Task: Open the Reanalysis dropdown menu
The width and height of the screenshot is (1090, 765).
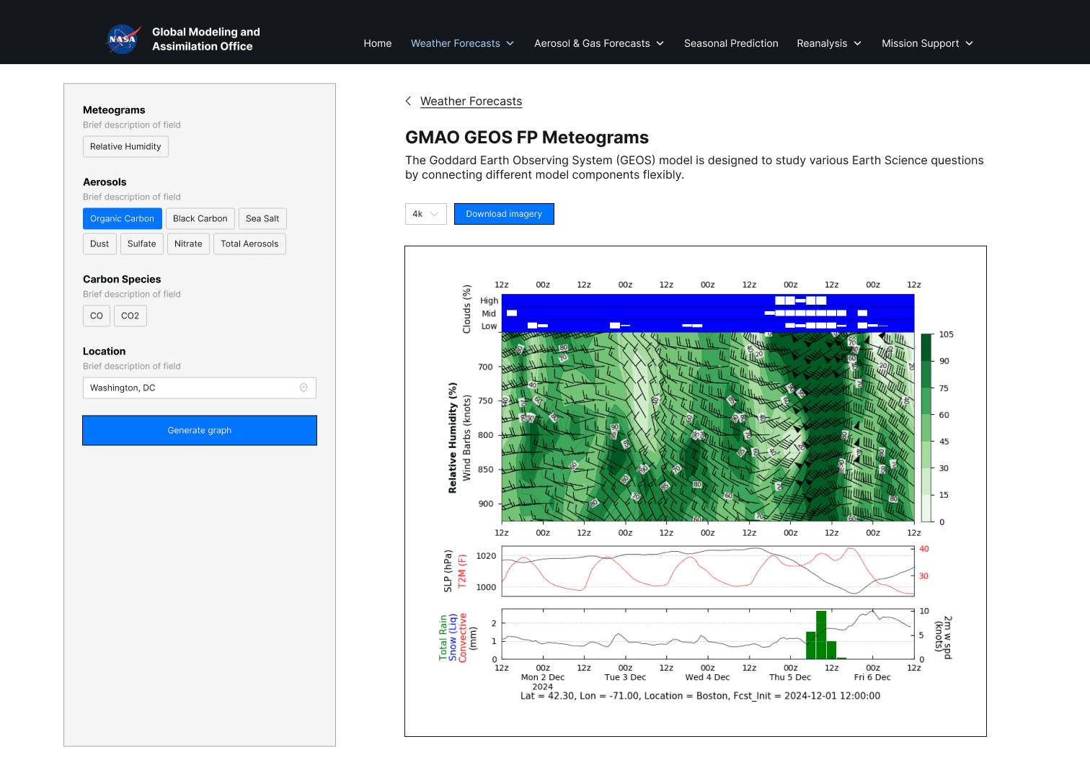Action: 828,44
